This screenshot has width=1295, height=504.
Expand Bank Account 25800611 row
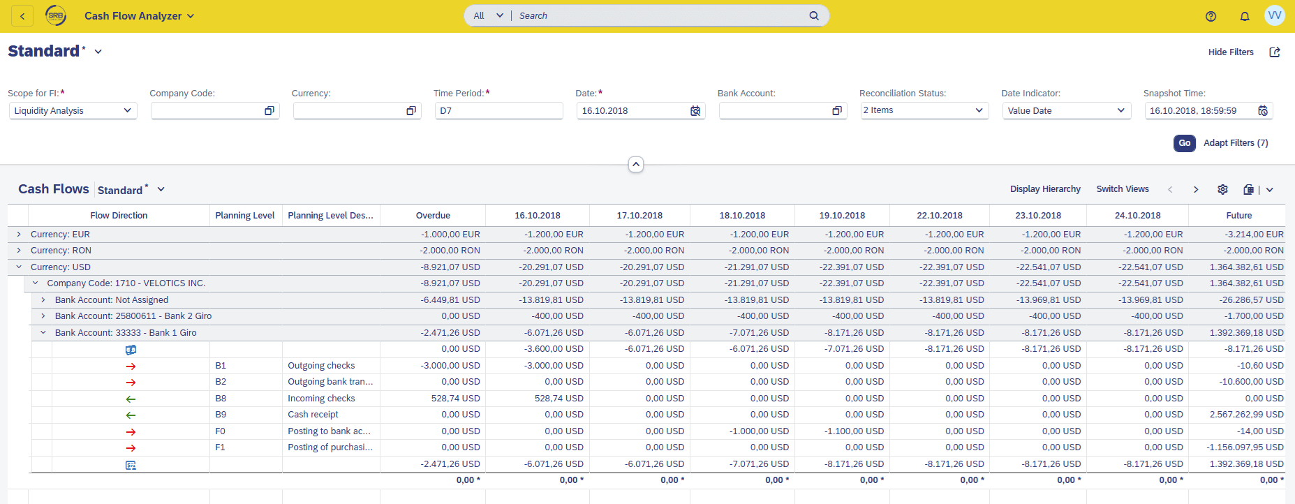pos(43,316)
